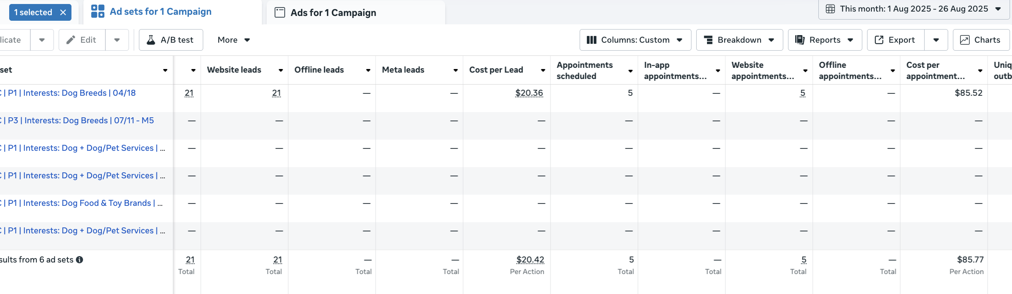Viewport: 1012px width, 294px height.
Task: Open Cost per Lead column menu arrow
Action: click(543, 70)
